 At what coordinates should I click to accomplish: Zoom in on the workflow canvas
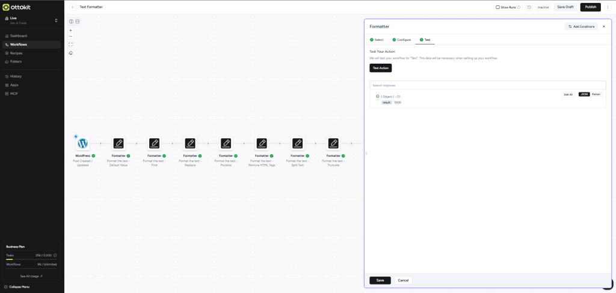70,30
